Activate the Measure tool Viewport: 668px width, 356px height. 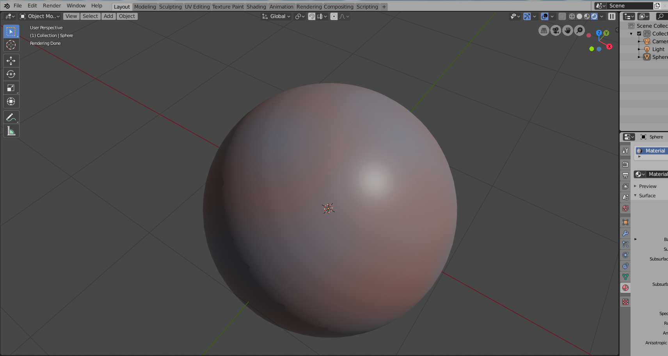tap(11, 131)
